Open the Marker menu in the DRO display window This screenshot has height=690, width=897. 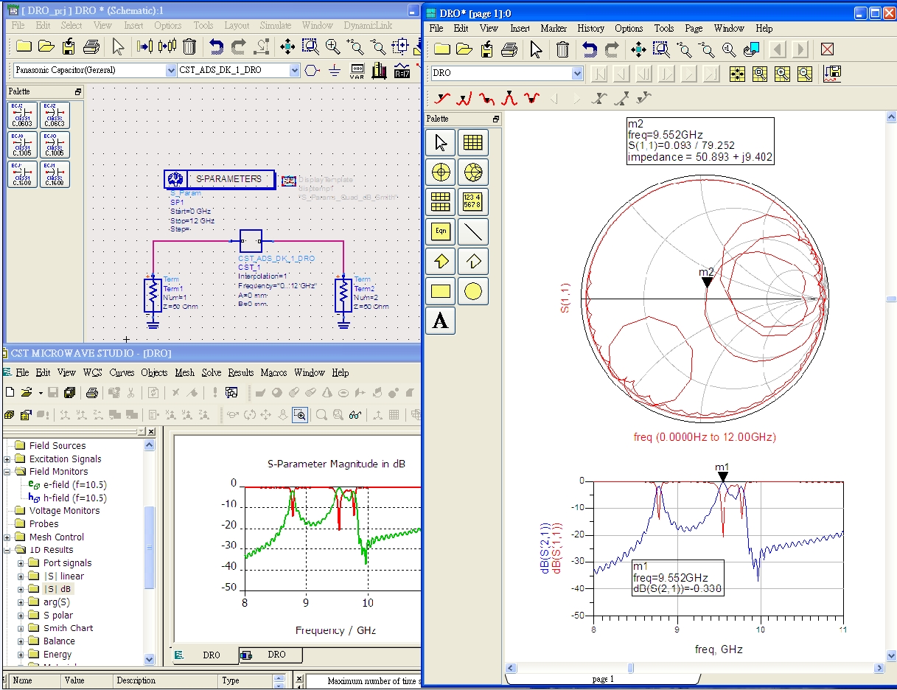554,28
